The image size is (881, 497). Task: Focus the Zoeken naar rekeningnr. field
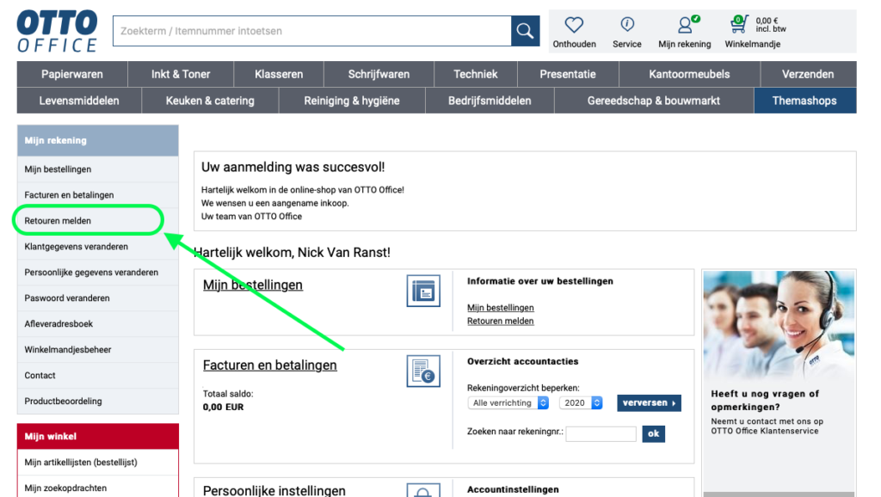click(601, 433)
